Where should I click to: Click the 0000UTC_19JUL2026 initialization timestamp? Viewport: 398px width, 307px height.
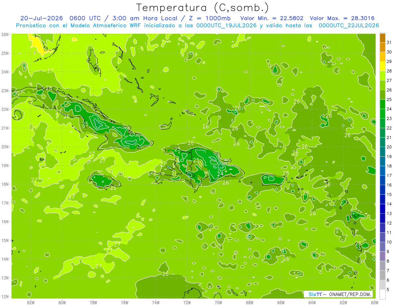point(227,25)
